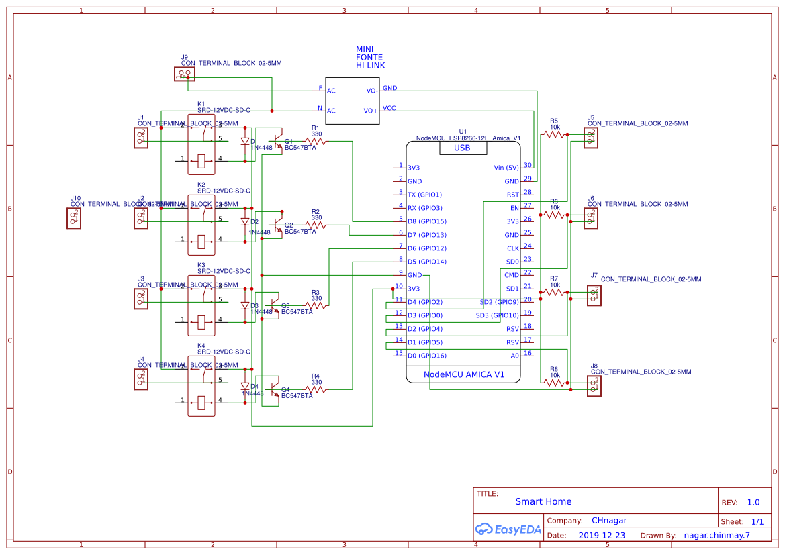Viewport: 785px width, 555px height.
Task: Select resistor R1 330 symbol
Action: coord(316,142)
